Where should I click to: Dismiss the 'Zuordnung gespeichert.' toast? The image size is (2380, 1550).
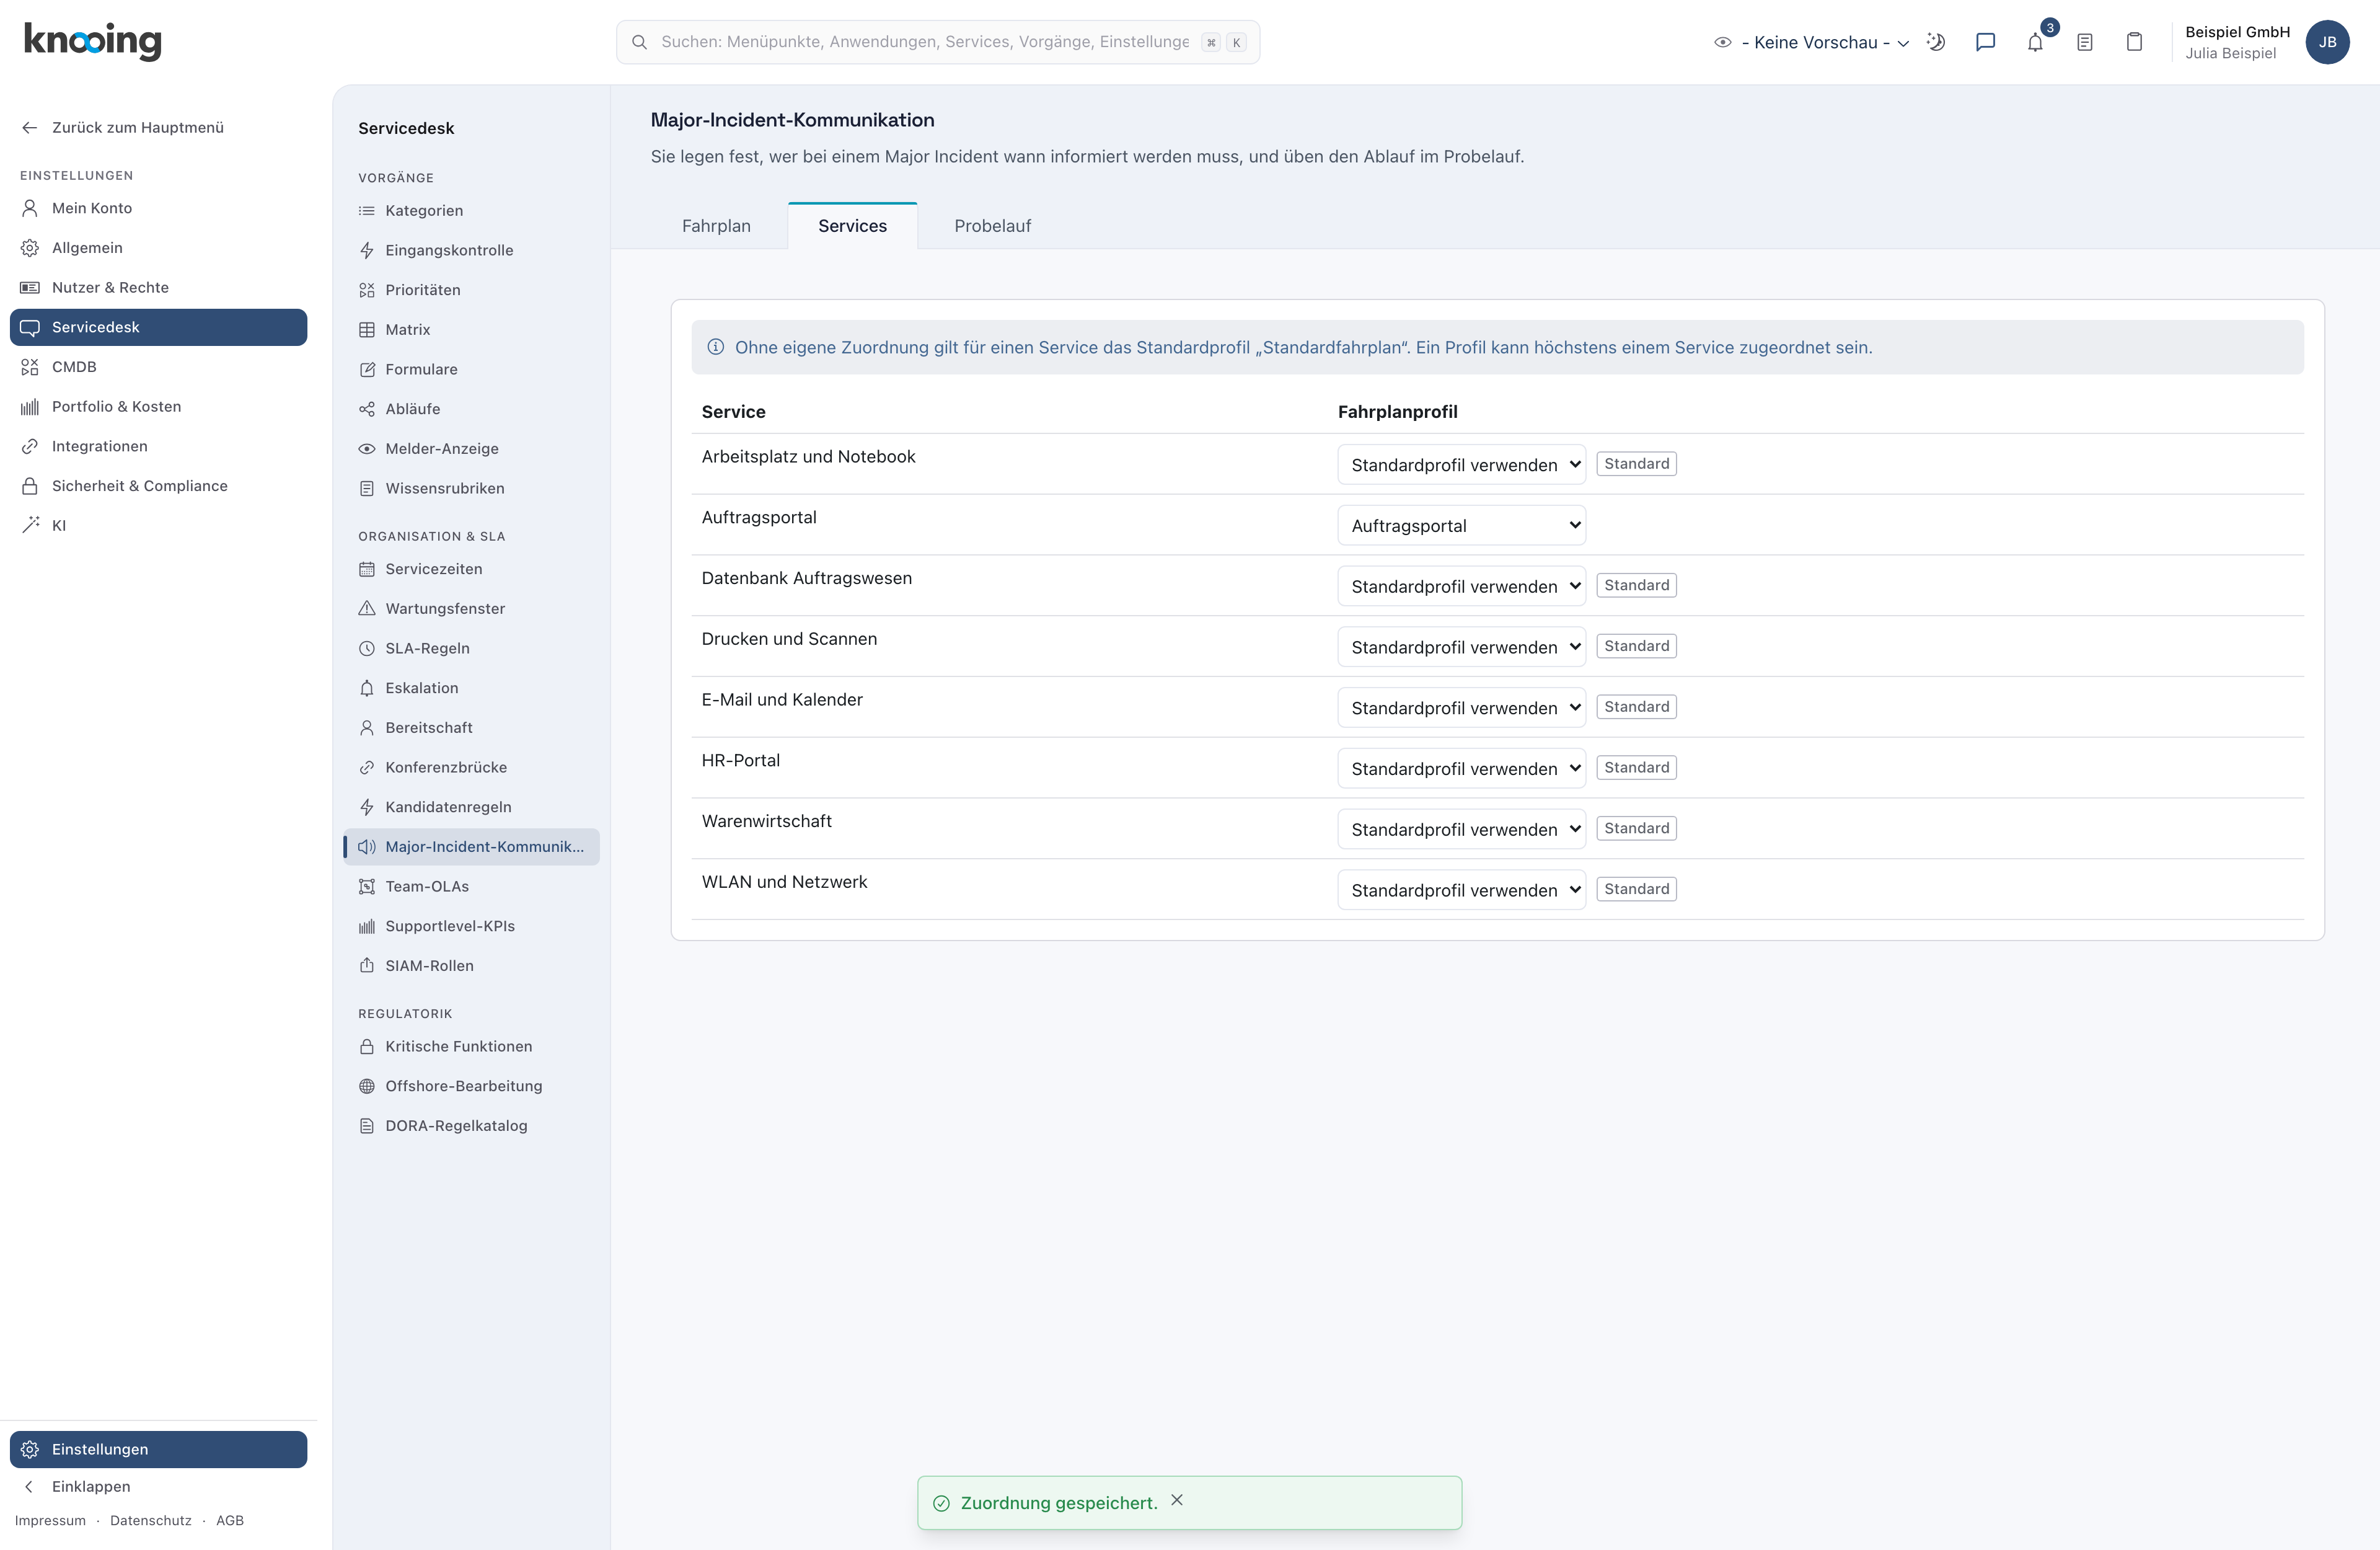tap(1177, 1500)
